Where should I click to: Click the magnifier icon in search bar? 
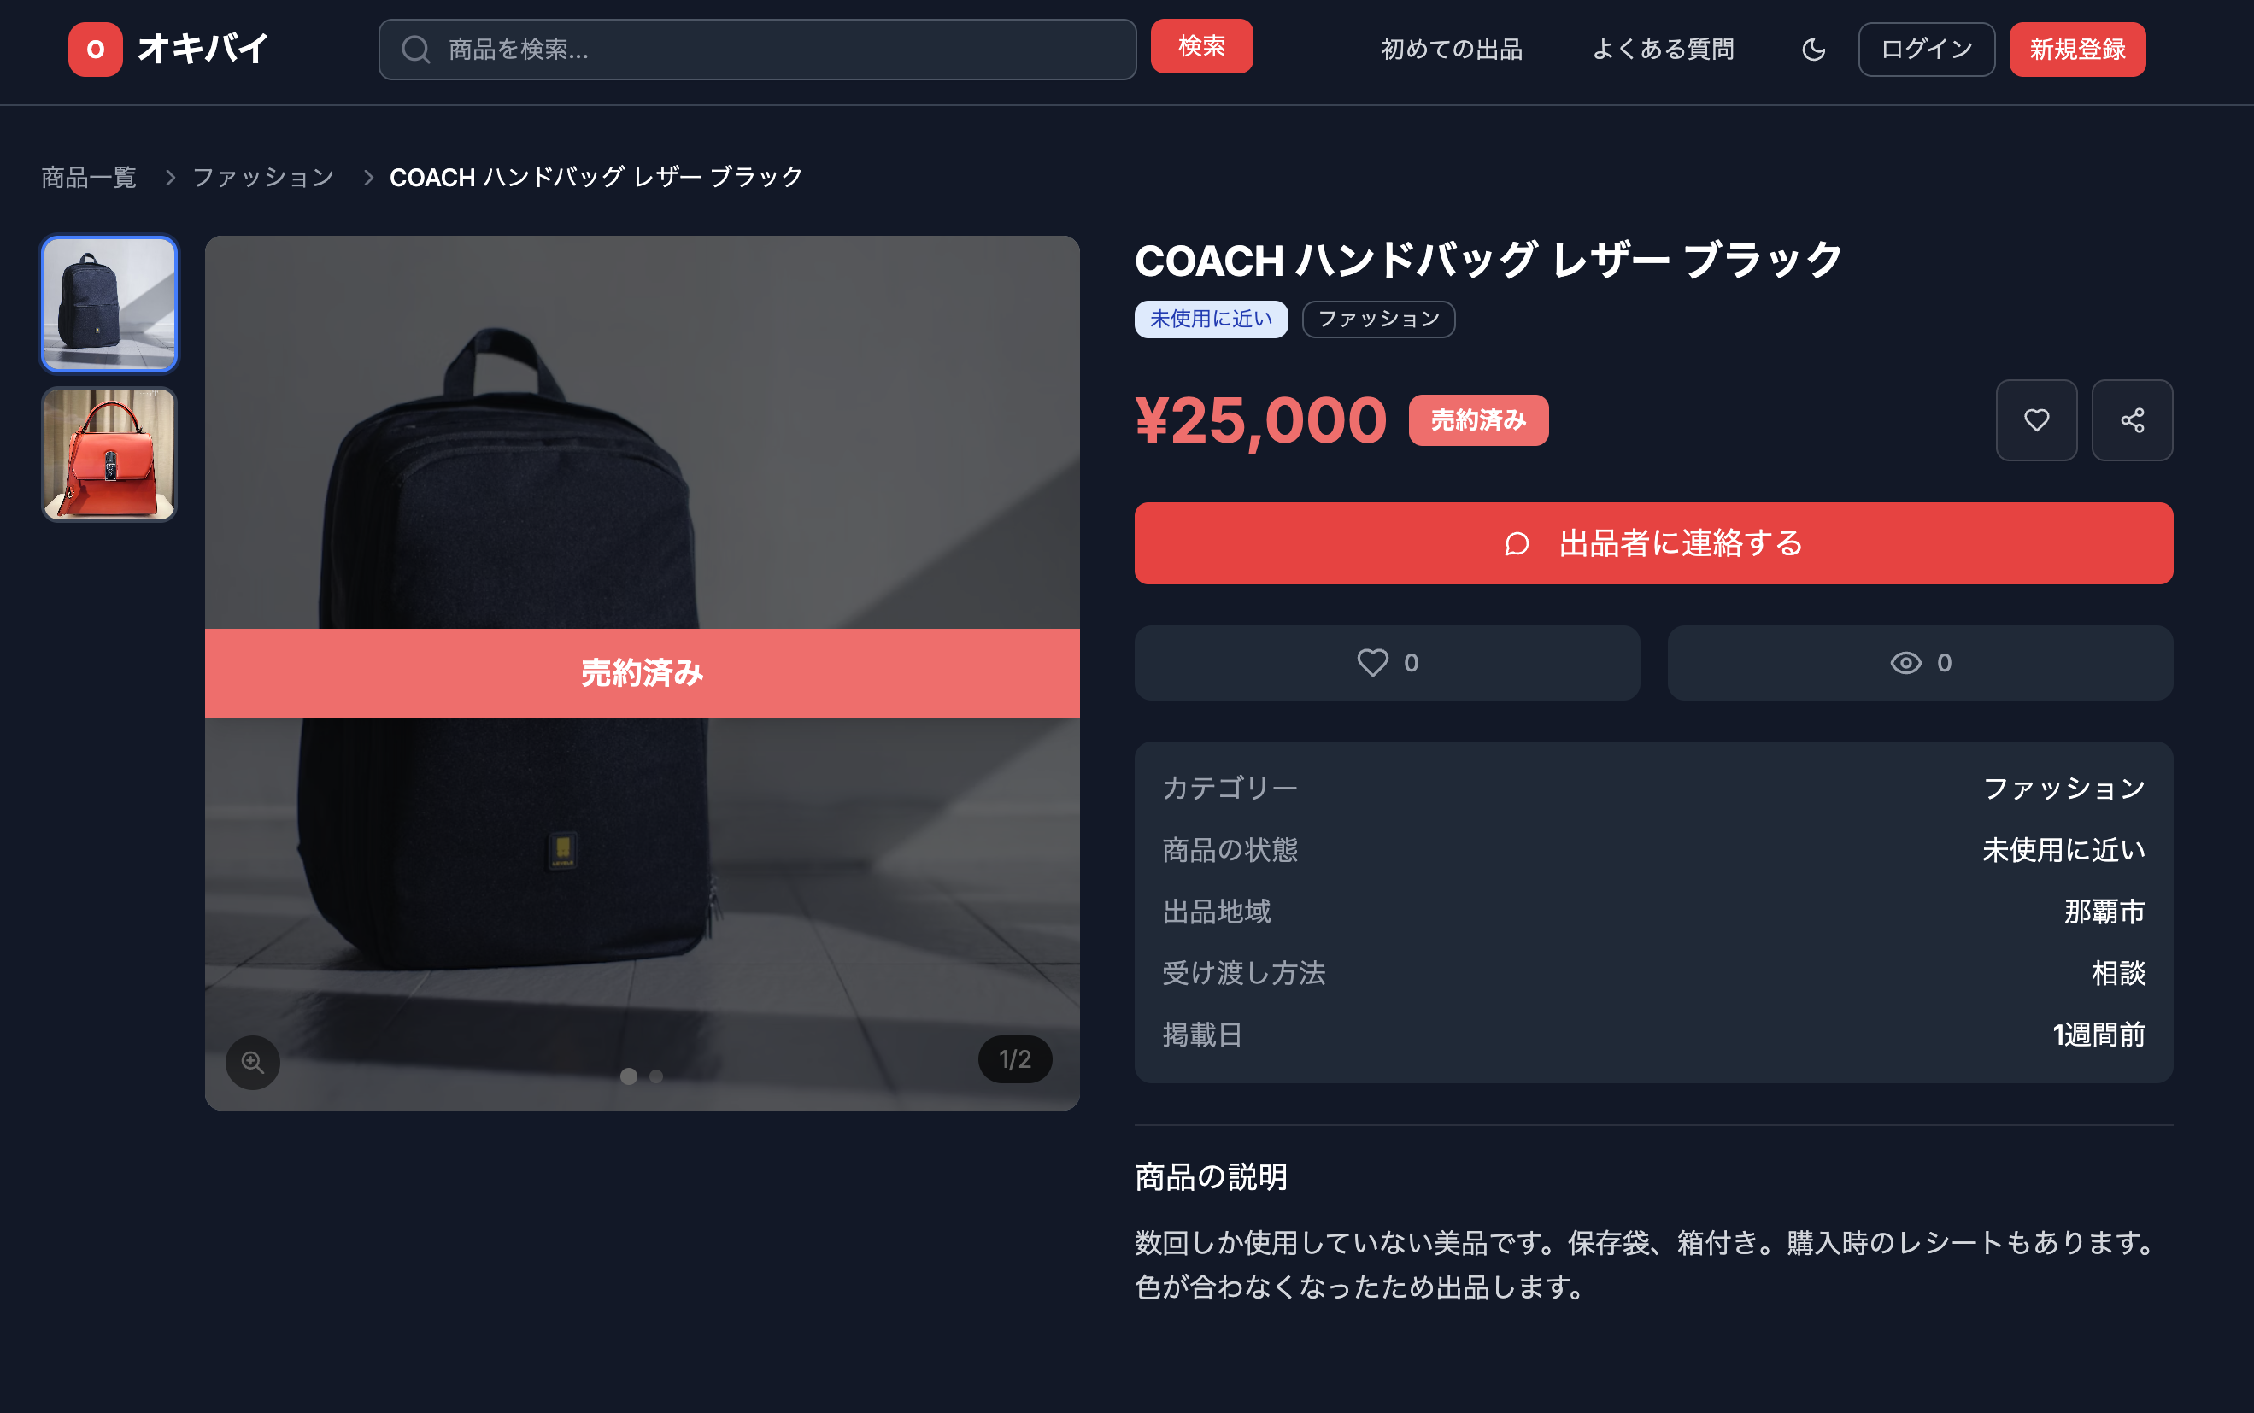click(416, 50)
